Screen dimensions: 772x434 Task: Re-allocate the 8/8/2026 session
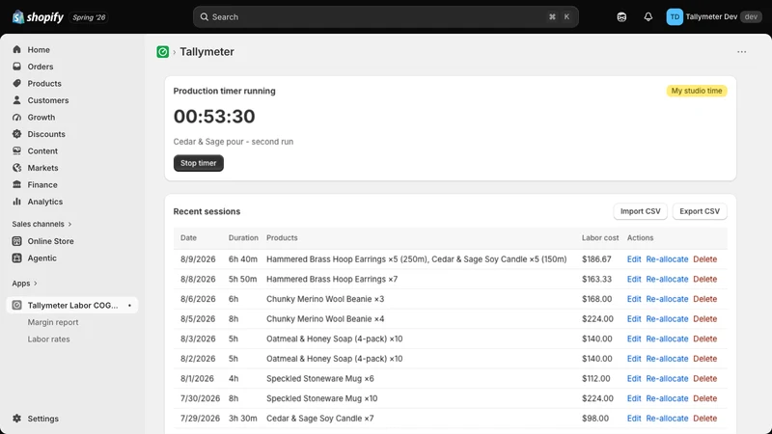(x=667, y=279)
